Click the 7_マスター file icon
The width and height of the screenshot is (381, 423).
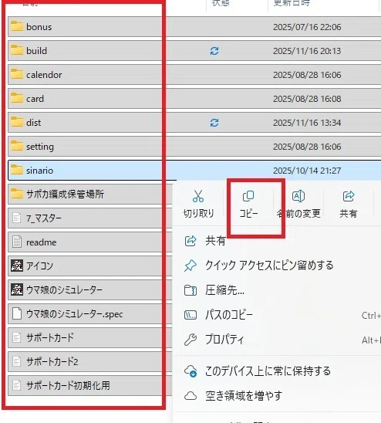(17, 218)
